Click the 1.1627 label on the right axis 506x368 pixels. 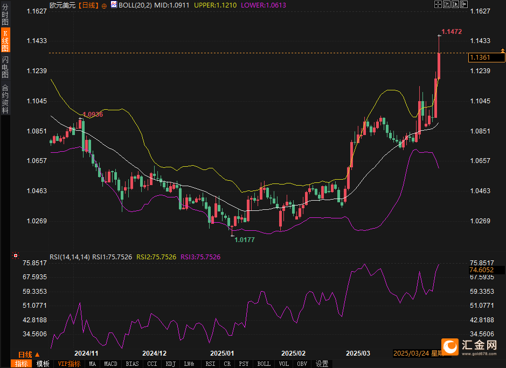pyautogui.click(x=480, y=11)
